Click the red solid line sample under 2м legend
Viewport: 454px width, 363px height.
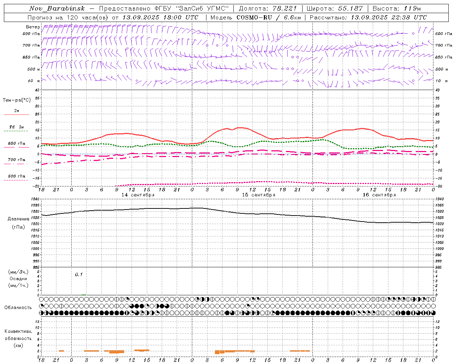16,115
